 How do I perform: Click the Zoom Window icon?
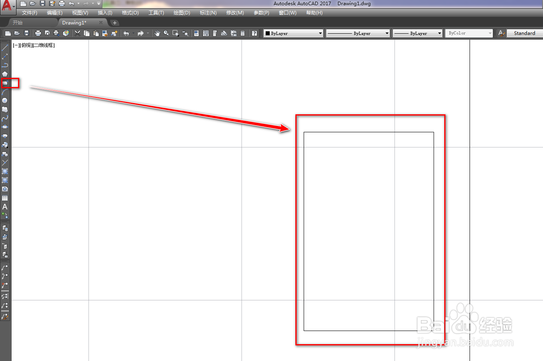click(175, 33)
